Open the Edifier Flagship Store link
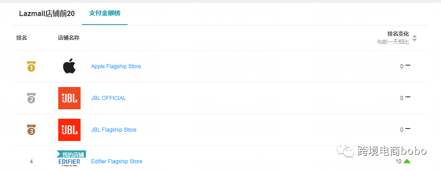 pos(117,162)
